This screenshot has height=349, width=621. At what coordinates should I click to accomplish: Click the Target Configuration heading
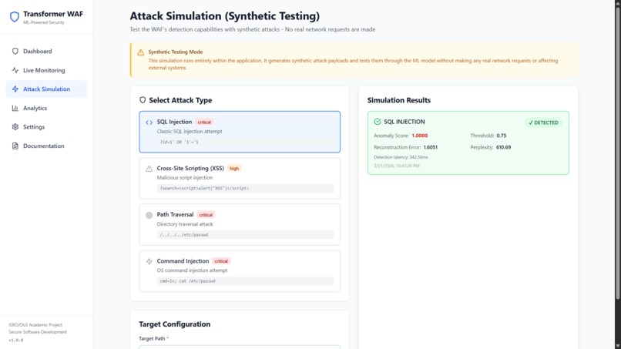click(x=175, y=324)
